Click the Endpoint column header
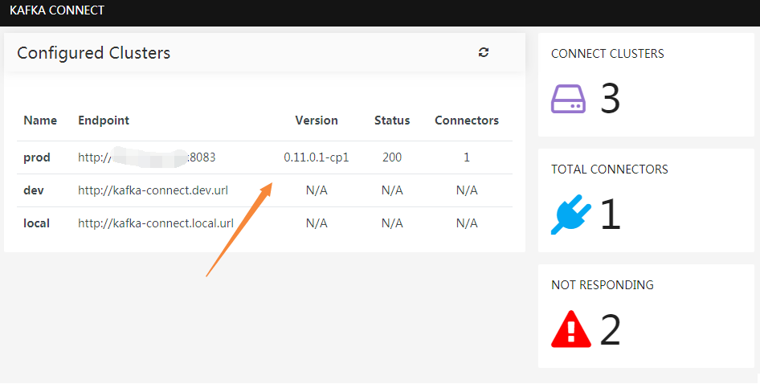760x384 pixels. (104, 121)
